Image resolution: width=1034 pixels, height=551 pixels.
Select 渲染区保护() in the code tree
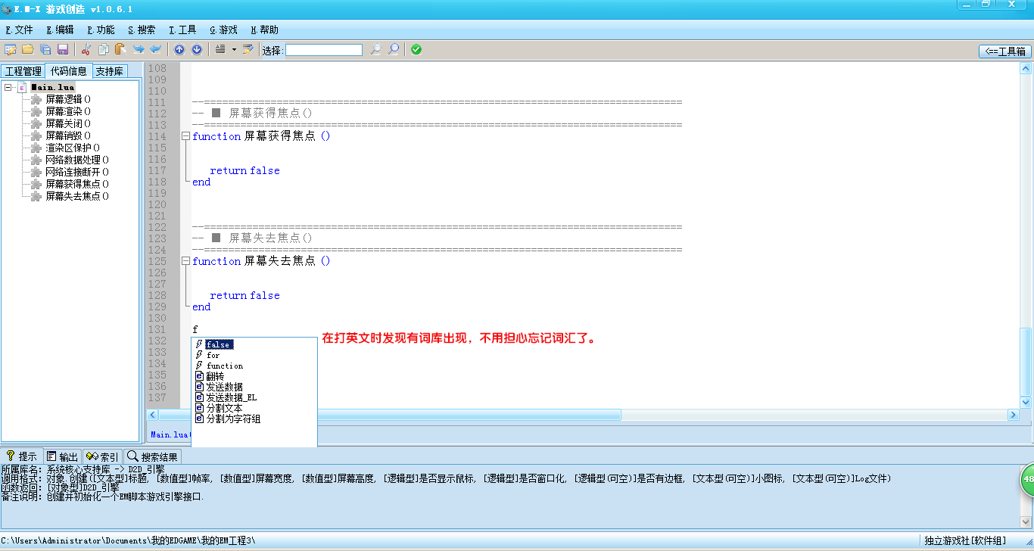tap(73, 148)
